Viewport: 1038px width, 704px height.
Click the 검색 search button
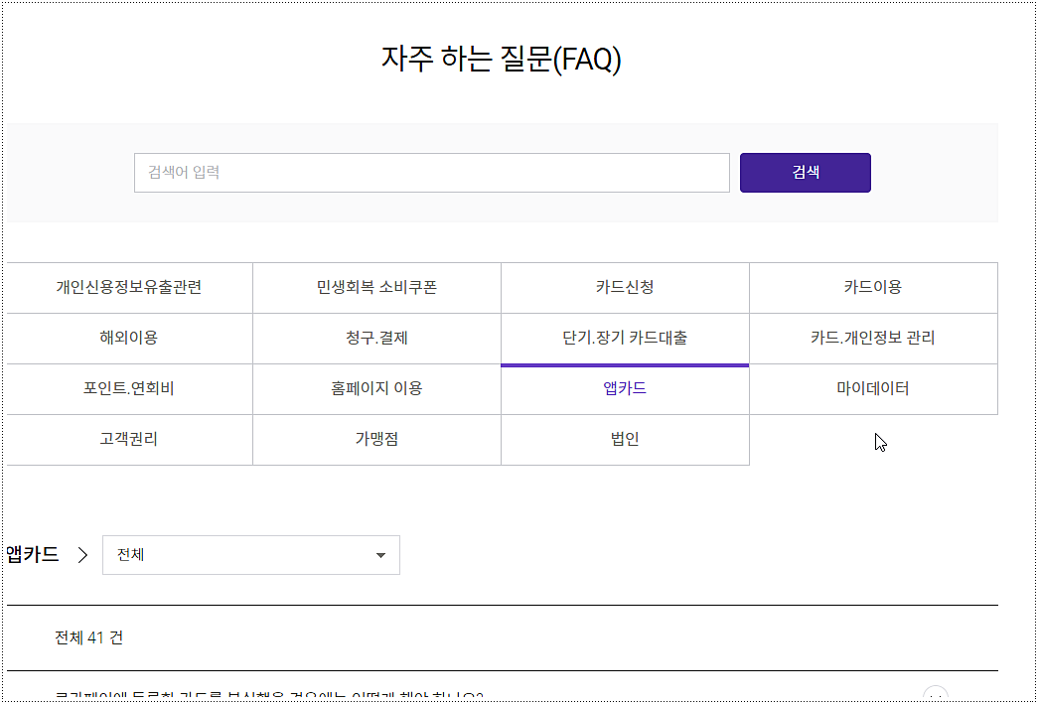(x=805, y=172)
